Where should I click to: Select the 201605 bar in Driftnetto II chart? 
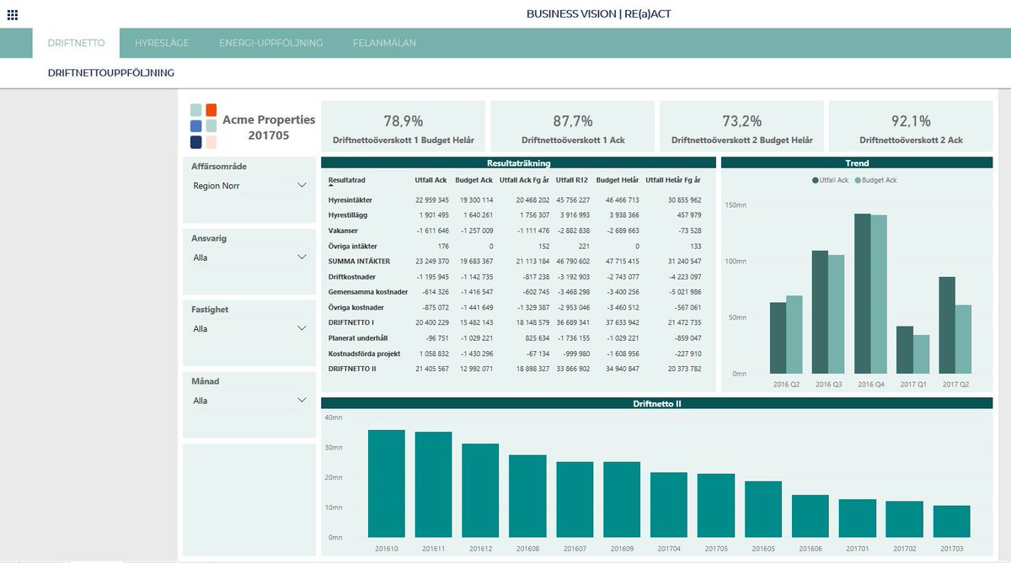pos(763,510)
